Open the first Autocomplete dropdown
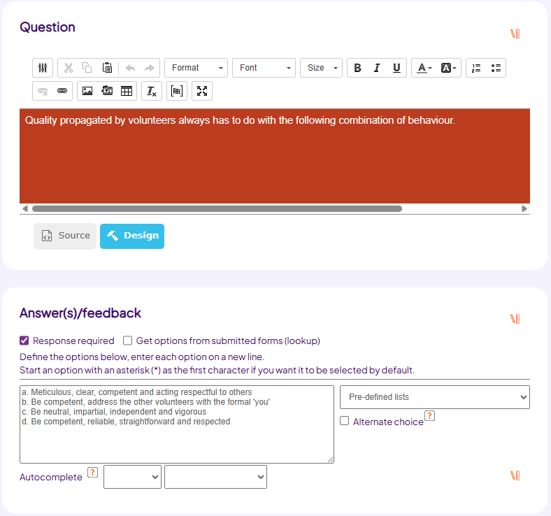This screenshot has width=551, height=516. click(x=132, y=477)
